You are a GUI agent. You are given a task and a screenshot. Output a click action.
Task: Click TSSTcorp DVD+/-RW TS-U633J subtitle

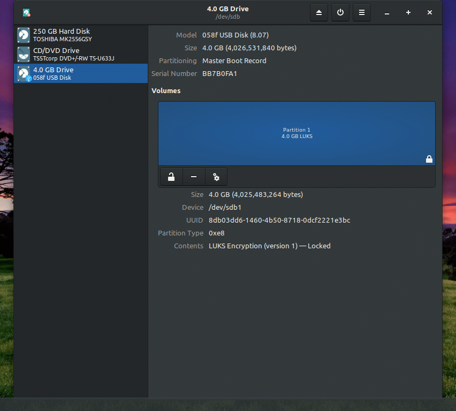coord(73,58)
